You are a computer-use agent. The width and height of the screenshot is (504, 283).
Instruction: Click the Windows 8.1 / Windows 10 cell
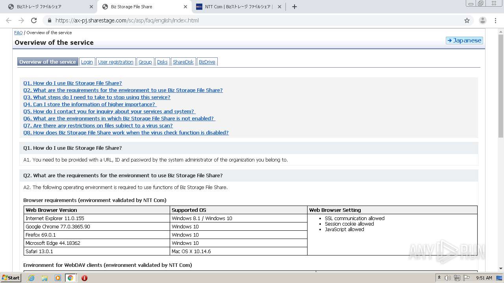point(239,218)
